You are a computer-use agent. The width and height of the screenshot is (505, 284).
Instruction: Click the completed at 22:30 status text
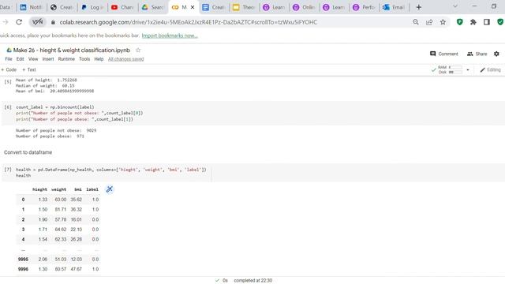(x=252, y=281)
